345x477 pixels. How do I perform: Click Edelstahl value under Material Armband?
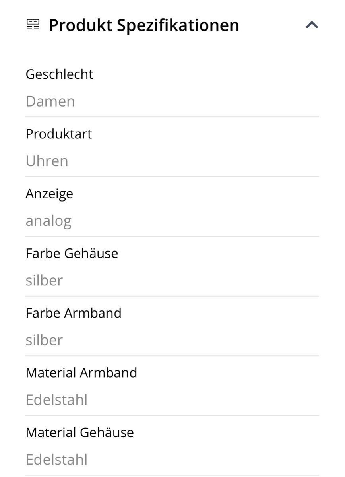click(x=56, y=400)
